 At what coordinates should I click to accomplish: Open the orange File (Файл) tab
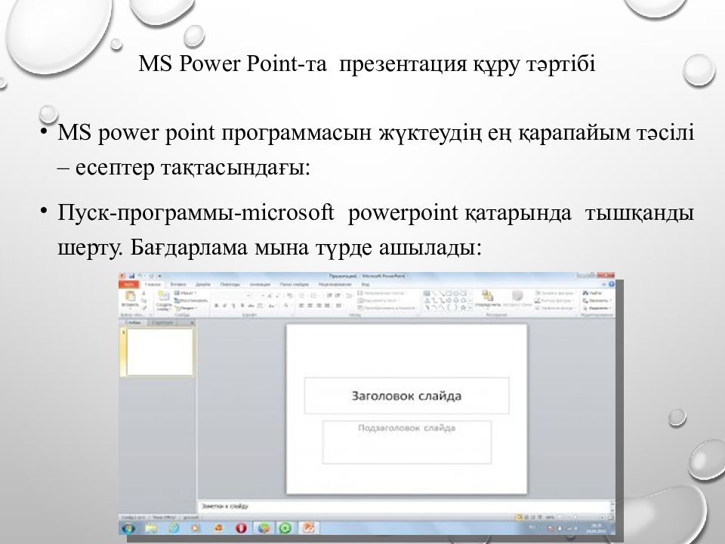pyautogui.click(x=128, y=285)
